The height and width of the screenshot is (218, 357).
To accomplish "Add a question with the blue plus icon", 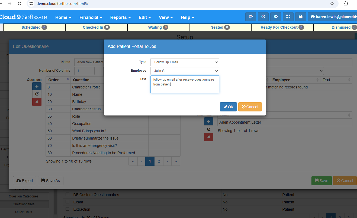I will 37,86.
